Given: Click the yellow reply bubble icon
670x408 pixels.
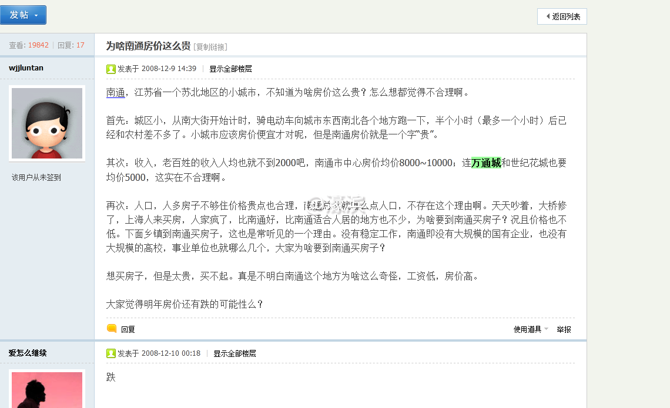Looking at the screenshot, I should [x=111, y=329].
